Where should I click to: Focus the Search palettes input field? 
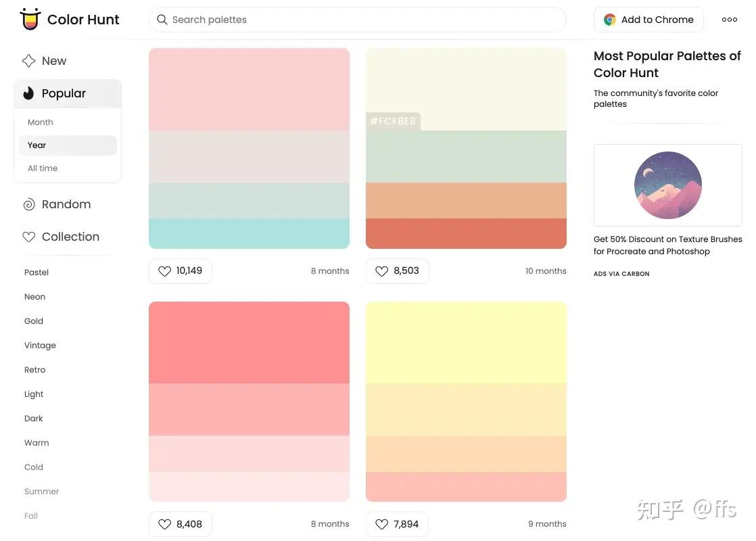(365, 20)
